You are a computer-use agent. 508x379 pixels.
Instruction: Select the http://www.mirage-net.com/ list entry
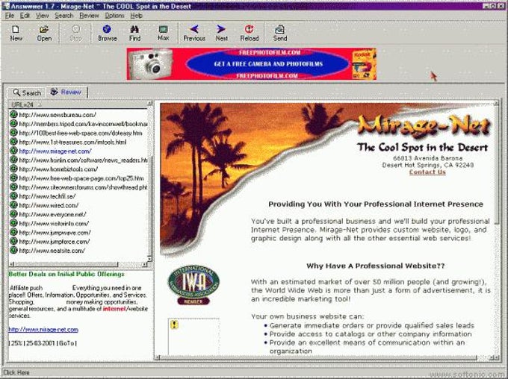(55, 151)
